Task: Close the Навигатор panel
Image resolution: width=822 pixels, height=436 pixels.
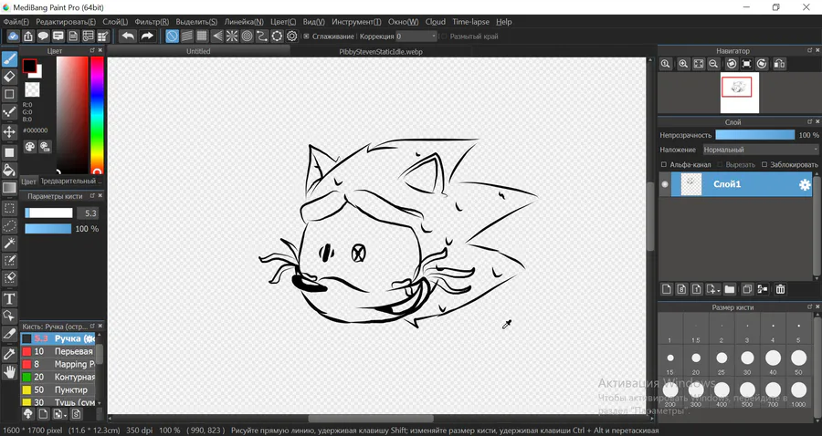Action: pos(817,50)
